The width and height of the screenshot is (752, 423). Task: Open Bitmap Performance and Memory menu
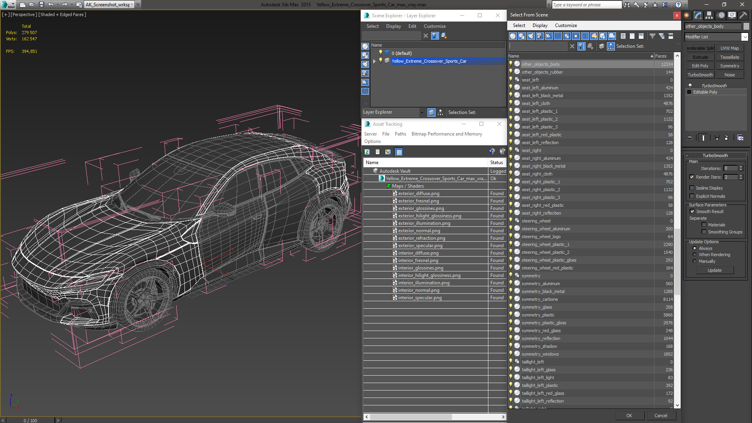(x=446, y=134)
